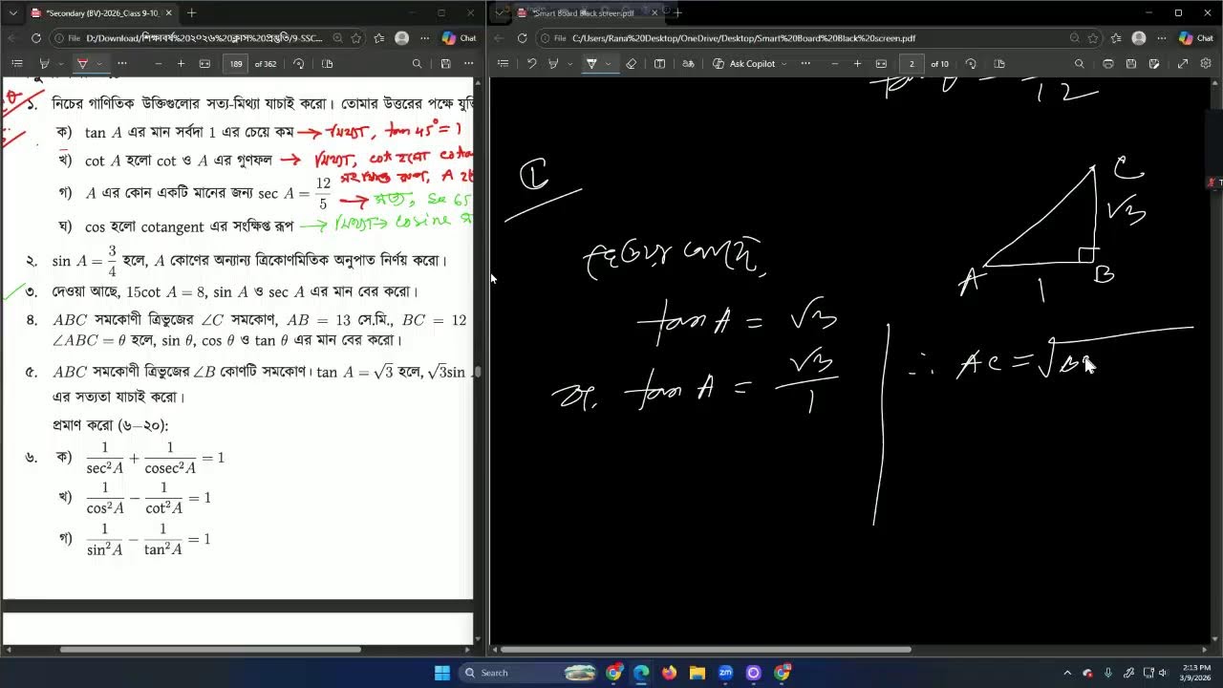Switch page view in right PDF window
The width and height of the screenshot is (1223, 688).
point(999,63)
